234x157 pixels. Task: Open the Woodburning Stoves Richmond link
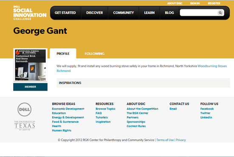pyautogui.click(x=212, y=66)
